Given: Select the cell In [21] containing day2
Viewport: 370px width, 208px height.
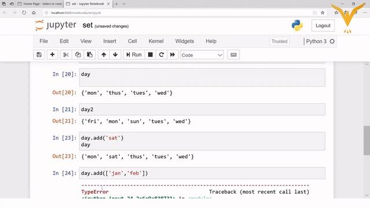Looking at the screenshot, I should [x=202, y=109].
